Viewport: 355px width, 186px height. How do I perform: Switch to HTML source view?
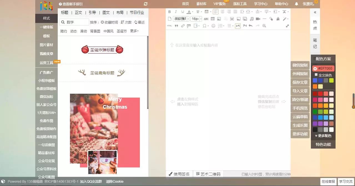click(169, 26)
